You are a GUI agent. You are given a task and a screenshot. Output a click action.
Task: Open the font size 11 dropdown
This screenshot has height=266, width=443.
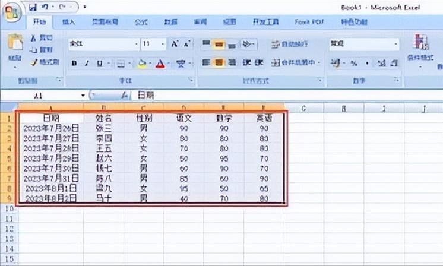tap(163, 44)
